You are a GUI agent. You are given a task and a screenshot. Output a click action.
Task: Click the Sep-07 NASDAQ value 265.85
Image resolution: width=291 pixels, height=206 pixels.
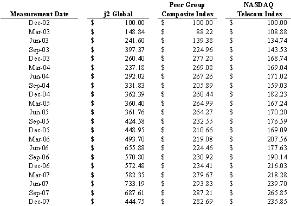277,193
